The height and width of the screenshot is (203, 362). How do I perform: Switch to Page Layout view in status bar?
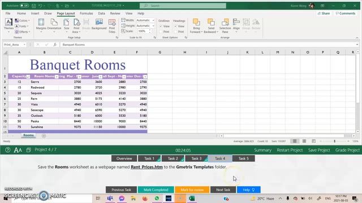point(304,141)
